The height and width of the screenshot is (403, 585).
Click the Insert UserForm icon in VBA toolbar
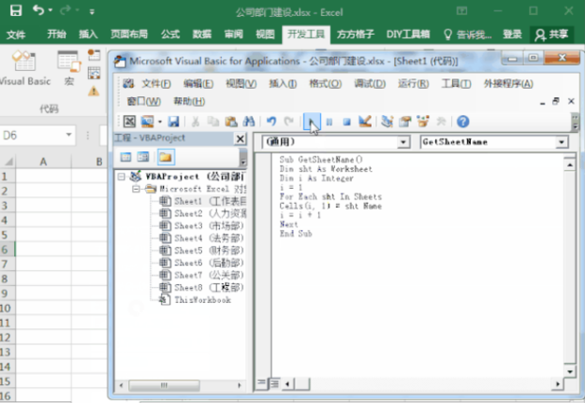tap(147, 122)
